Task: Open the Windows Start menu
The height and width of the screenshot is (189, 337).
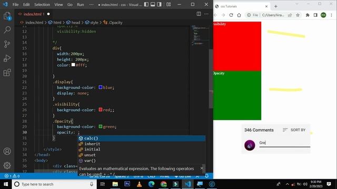Action: coord(6,184)
